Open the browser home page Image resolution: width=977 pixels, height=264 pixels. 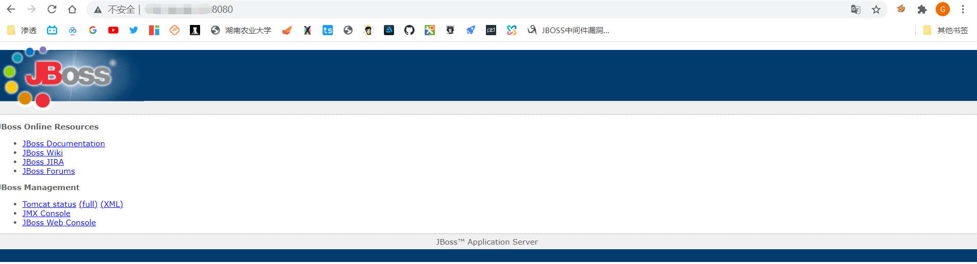[x=72, y=9]
